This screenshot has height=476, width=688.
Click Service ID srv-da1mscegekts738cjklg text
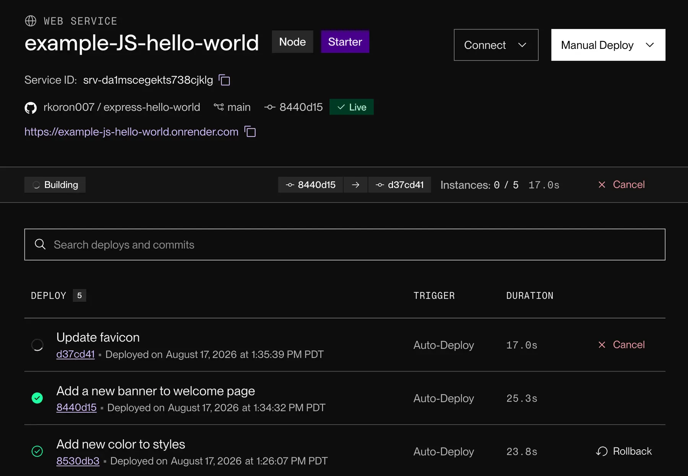pos(148,80)
